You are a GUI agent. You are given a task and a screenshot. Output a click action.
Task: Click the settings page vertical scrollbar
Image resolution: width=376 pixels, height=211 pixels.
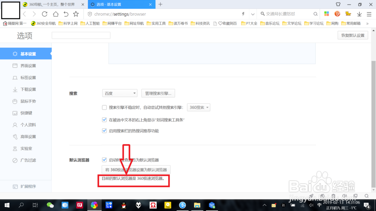(x=373, y=124)
